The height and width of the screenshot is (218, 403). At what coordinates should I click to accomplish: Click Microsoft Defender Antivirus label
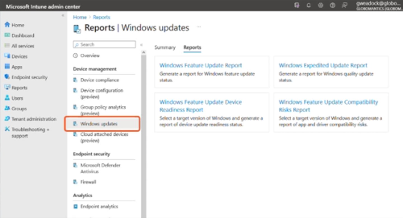[100, 168]
